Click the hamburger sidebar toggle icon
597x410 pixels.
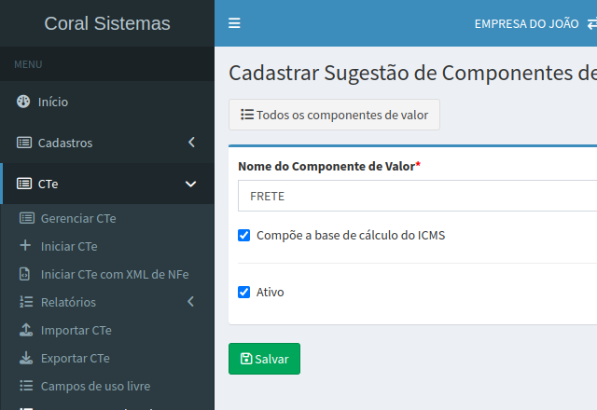[x=234, y=23]
